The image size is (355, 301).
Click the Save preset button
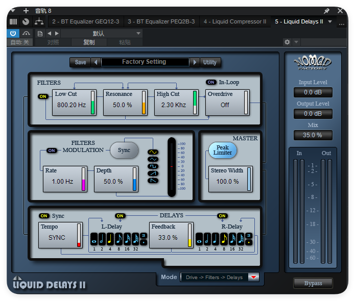coord(80,62)
